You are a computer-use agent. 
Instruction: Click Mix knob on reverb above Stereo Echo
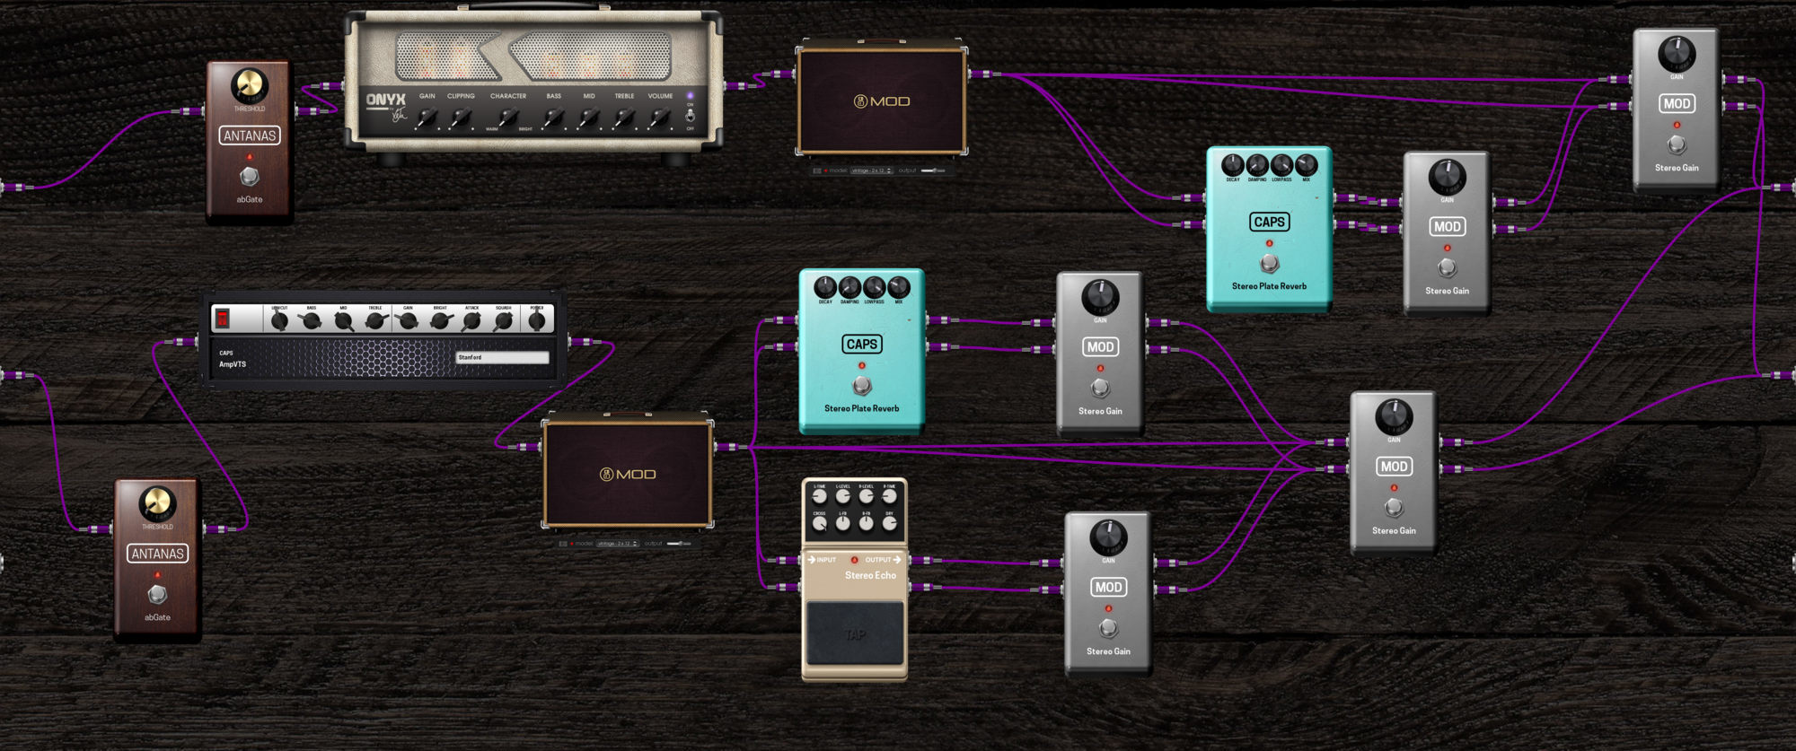tap(899, 287)
